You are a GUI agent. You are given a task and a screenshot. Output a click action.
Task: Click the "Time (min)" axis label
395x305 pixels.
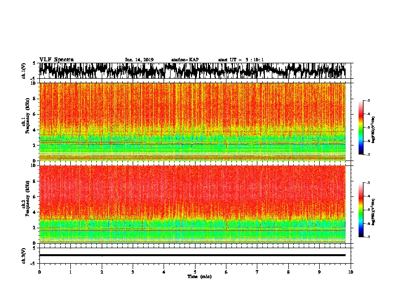coord(199,277)
